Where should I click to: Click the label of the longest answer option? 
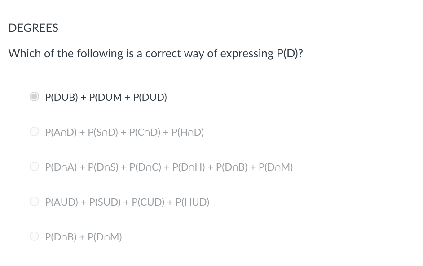(x=169, y=167)
